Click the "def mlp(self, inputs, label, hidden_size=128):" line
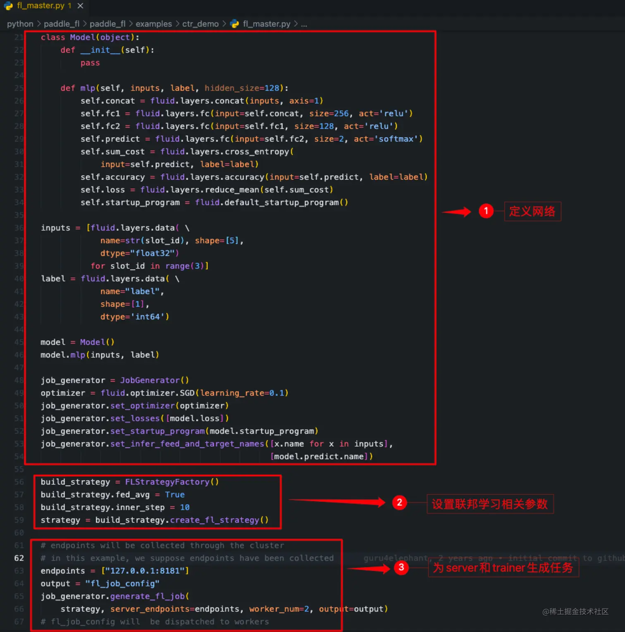 (174, 88)
